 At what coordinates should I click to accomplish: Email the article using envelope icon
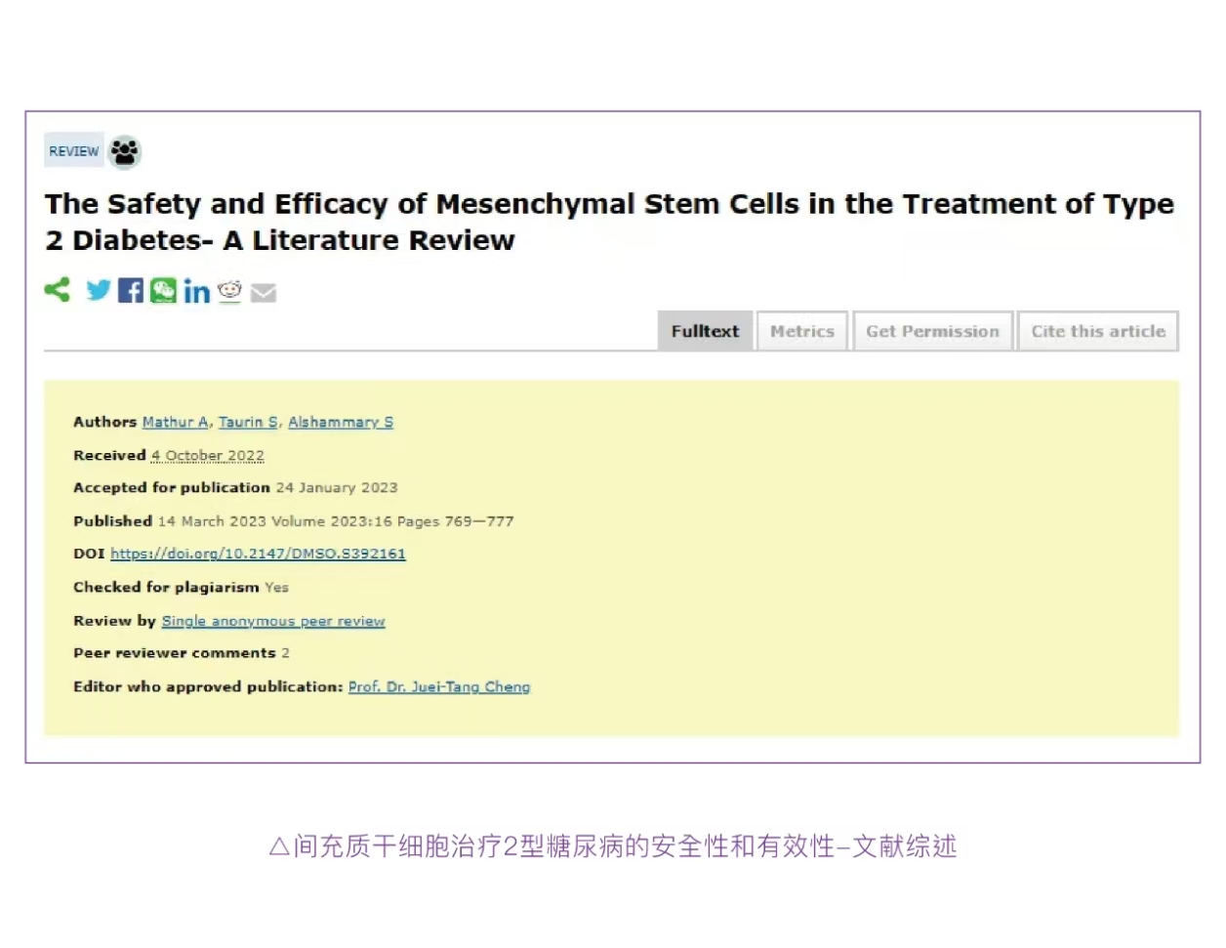coord(264,293)
